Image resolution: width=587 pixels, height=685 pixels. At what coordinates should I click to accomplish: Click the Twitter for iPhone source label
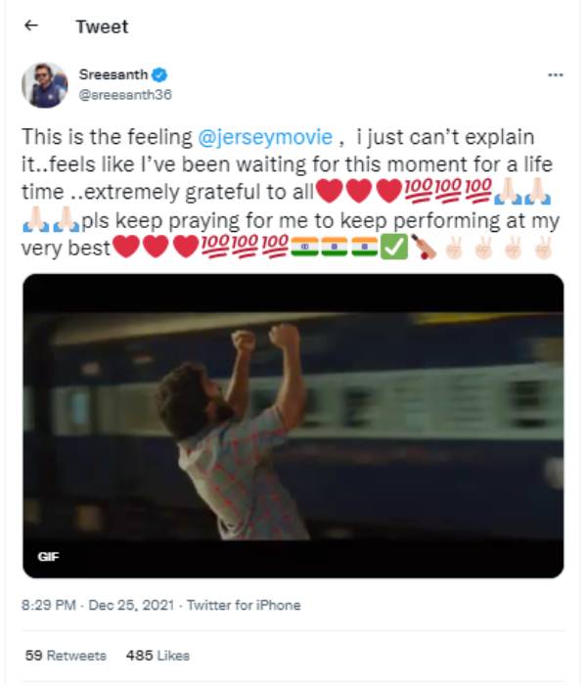click(243, 605)
